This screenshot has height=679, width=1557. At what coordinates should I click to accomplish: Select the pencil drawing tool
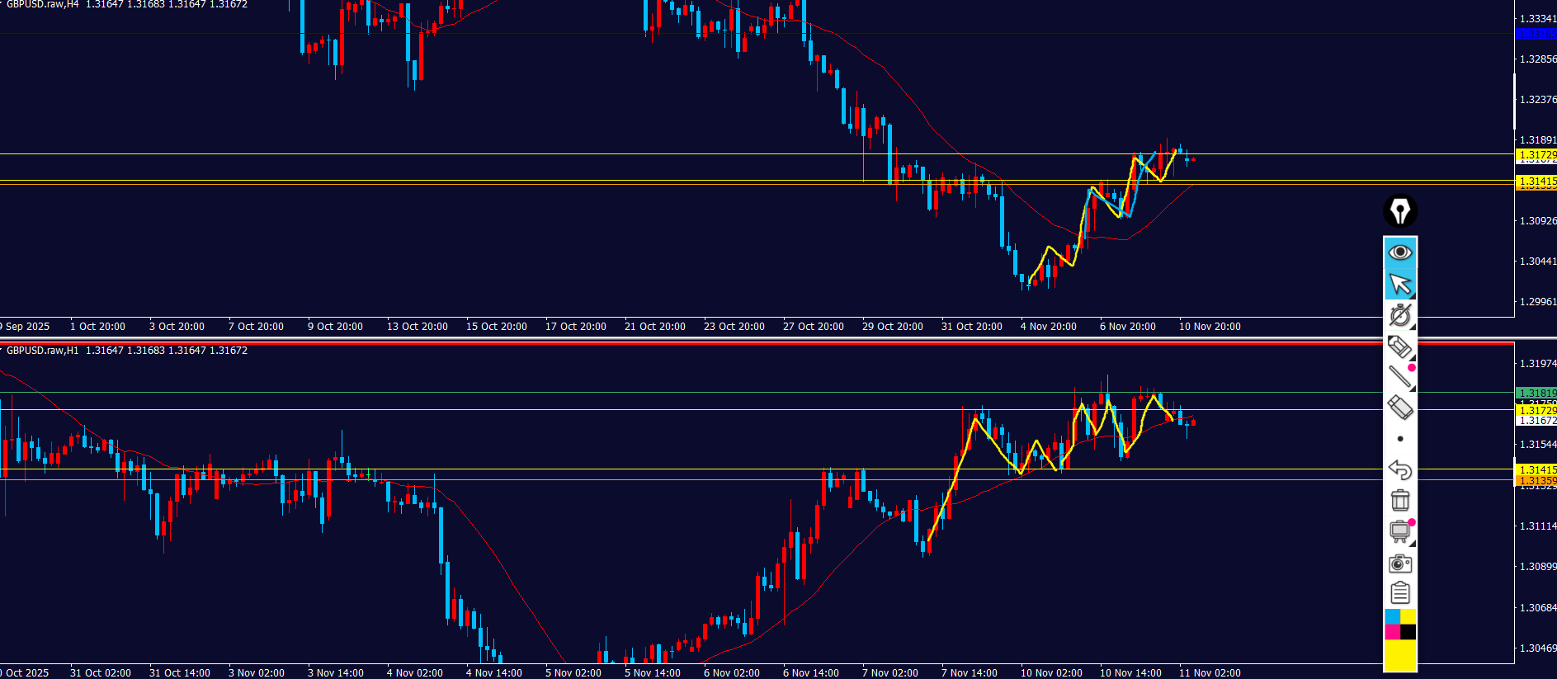coord(1399,347)
